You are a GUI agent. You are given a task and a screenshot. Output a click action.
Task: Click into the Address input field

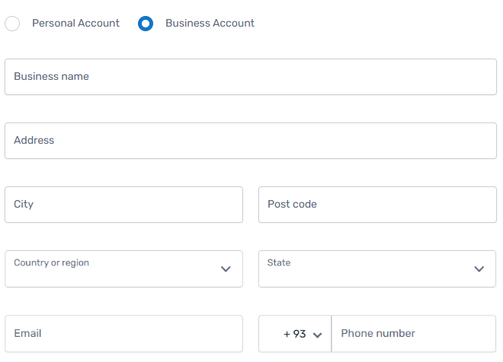(251, 141)
